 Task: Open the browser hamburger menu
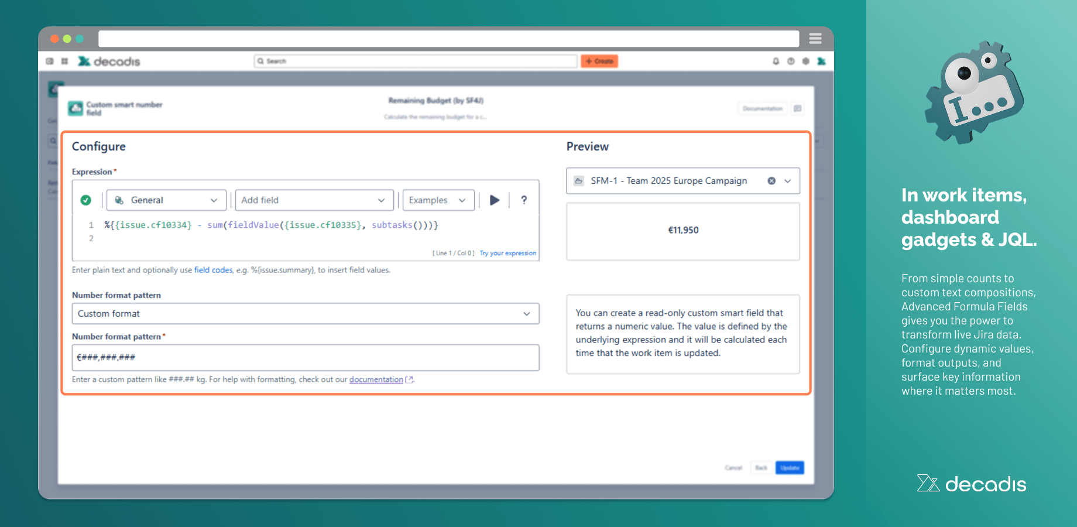815,39
